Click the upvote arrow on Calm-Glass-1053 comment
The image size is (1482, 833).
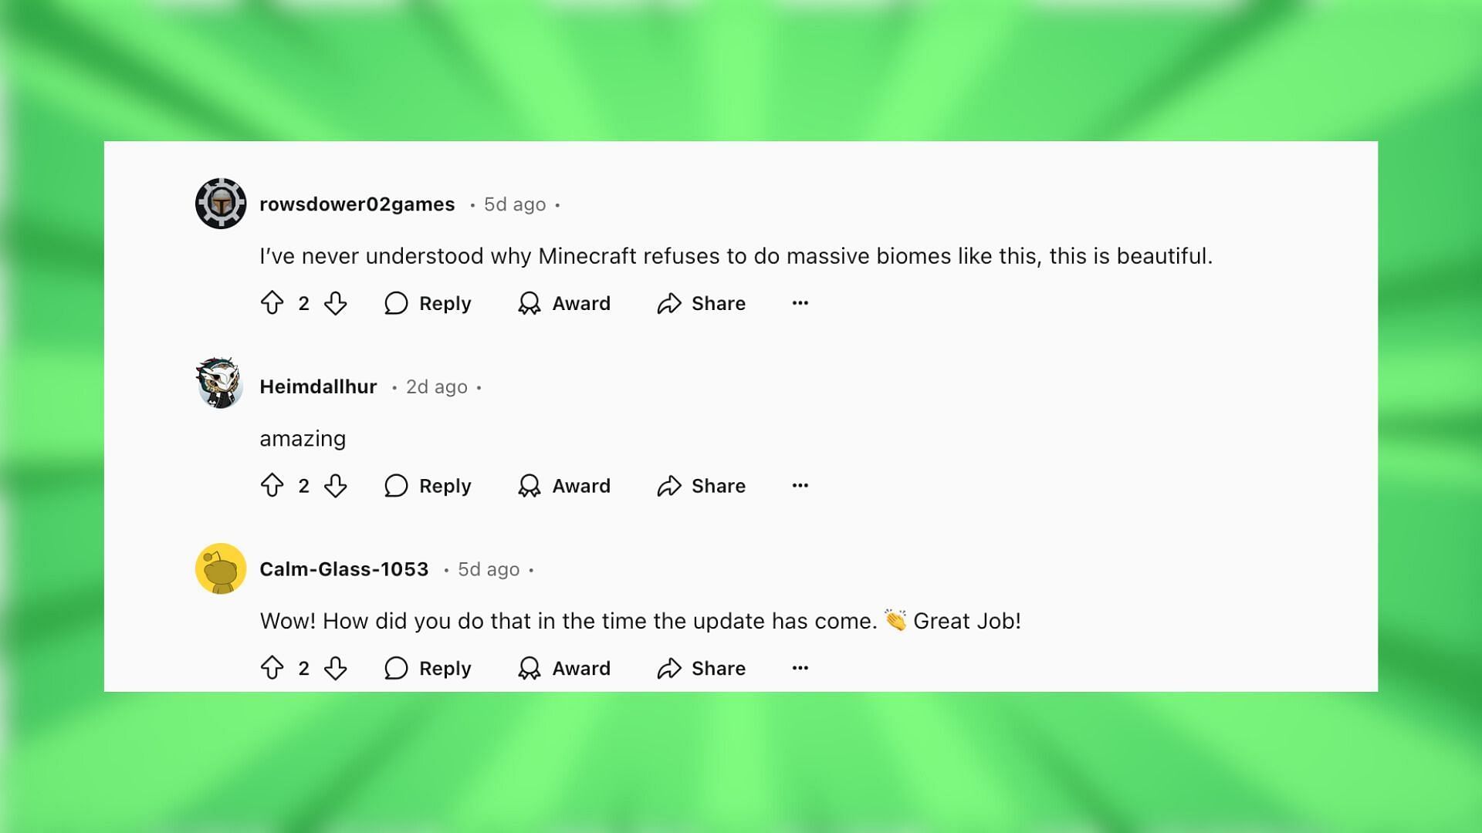(272, 667)
